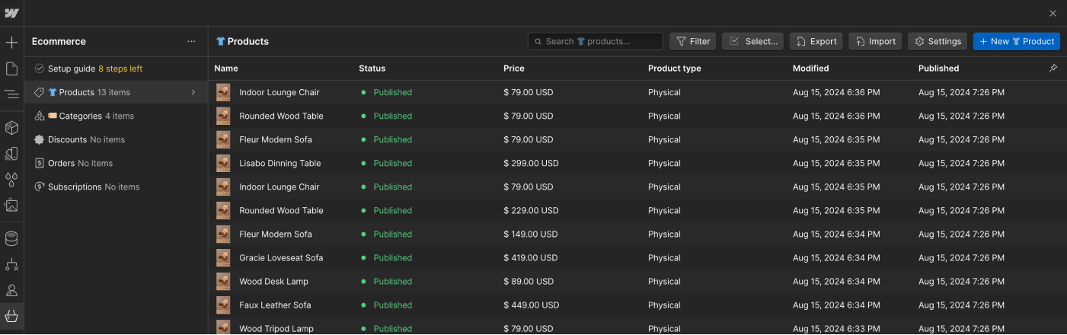Image resolution: width=1067 pixels, height=335 pixels.
Task: Sort by the Published column header
Action: pyautogui.click(x=938, y=69)
